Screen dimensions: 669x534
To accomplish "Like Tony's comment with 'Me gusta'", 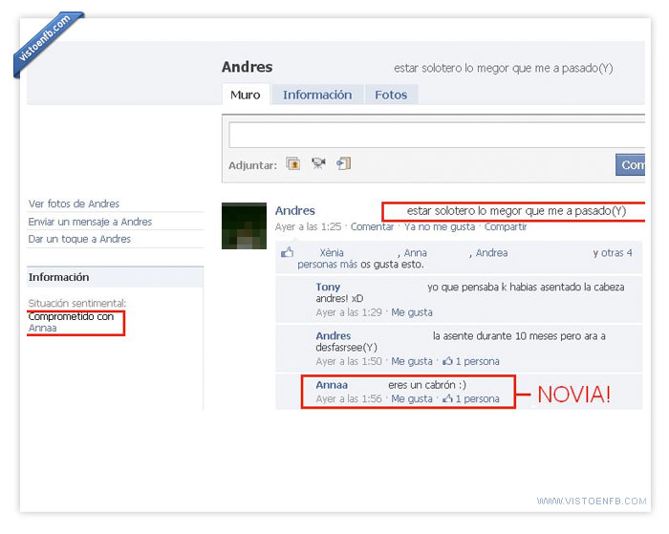I will tap(411, 312).
